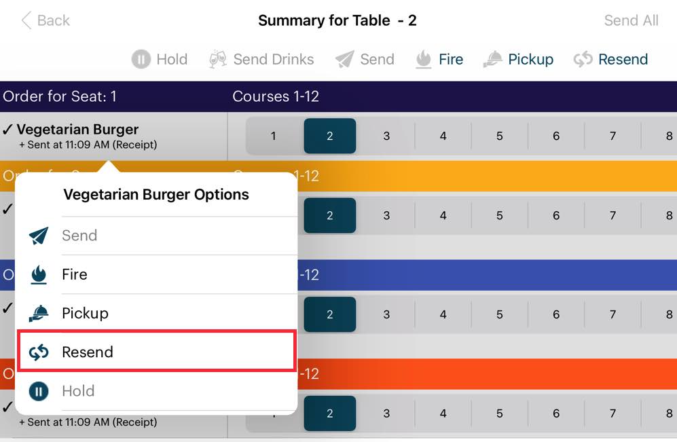Tap the Fire flame icon
The height and width of the screenshot is (442, 677).
[x=422, y=59]
